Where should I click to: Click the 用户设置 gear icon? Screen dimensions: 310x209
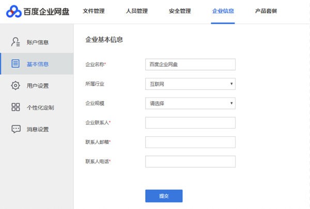coord(16,86)
